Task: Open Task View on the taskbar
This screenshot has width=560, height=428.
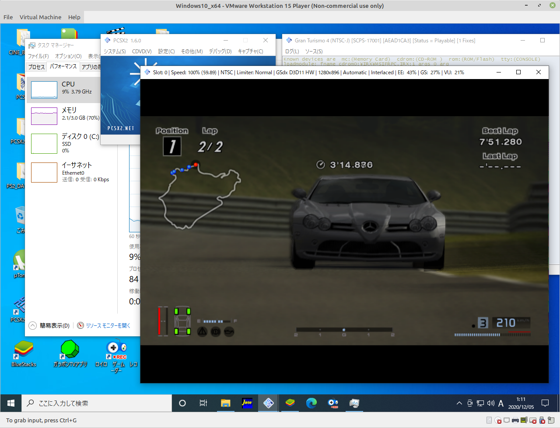Action: click(x=203, y=403)
